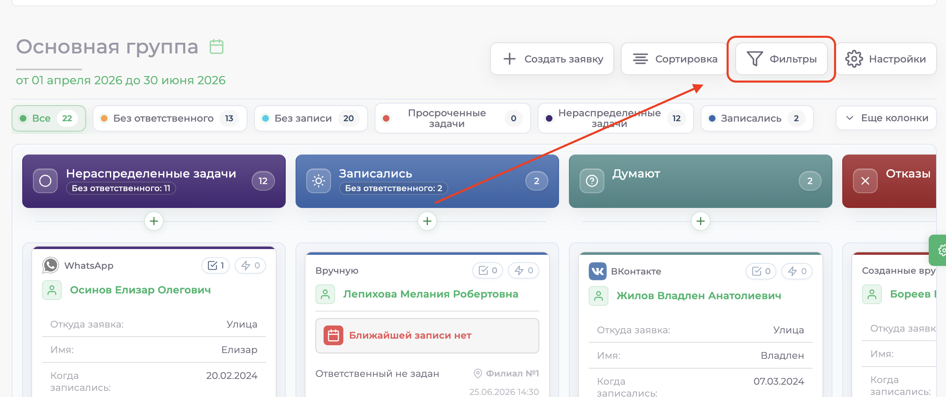This screenshot has height=397, width=946.
Task: Open Лепихова Мелания Робертовна client link
Action: (x=431, y=294)
